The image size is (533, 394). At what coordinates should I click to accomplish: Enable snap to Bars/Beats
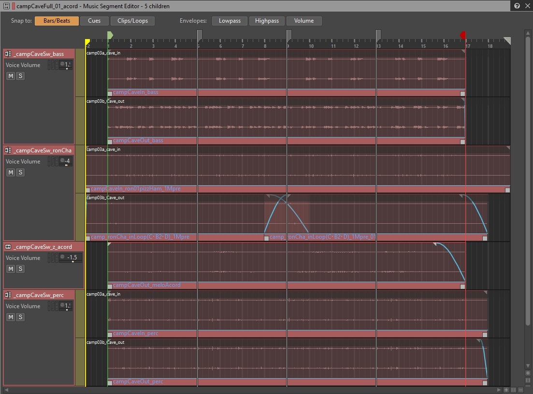pyautogui.click(x=57, y=21)
